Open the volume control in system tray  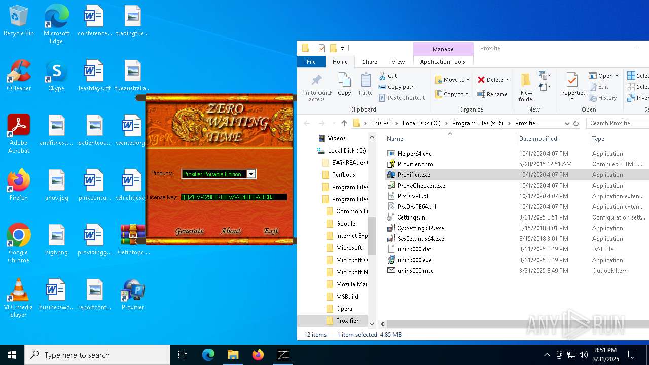583,355
